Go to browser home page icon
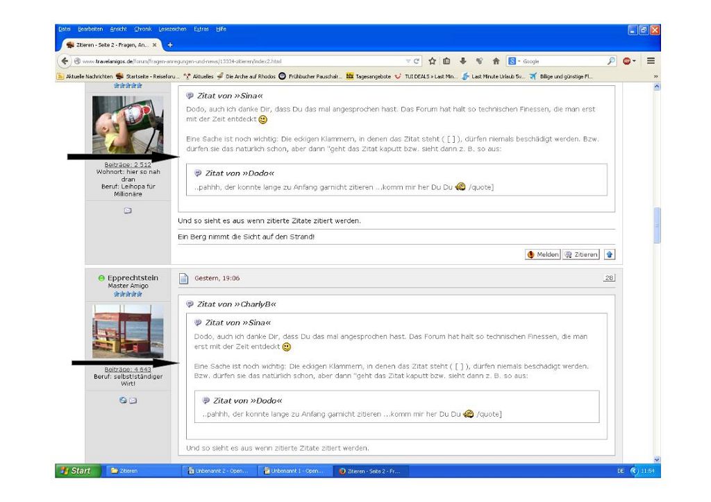The width and height of the screenshot is (711, 502). pyautogui.click(x=496, y=61)
